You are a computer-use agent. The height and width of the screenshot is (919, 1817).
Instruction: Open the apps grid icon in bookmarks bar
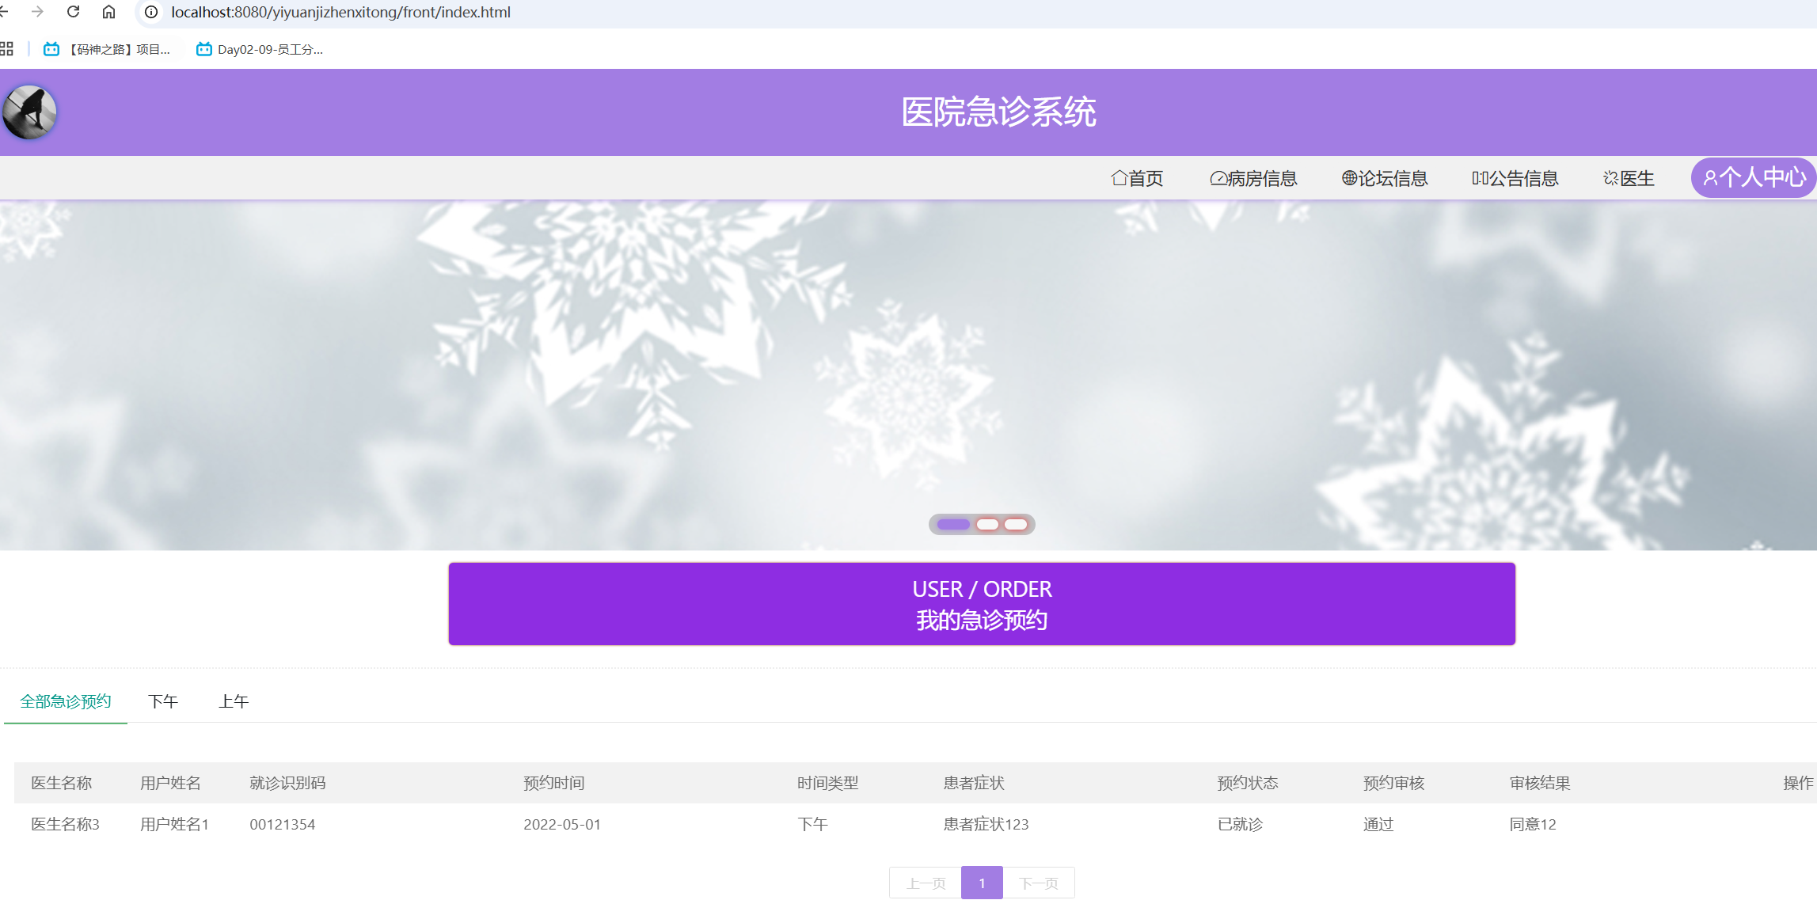click(x=7, y=49)
